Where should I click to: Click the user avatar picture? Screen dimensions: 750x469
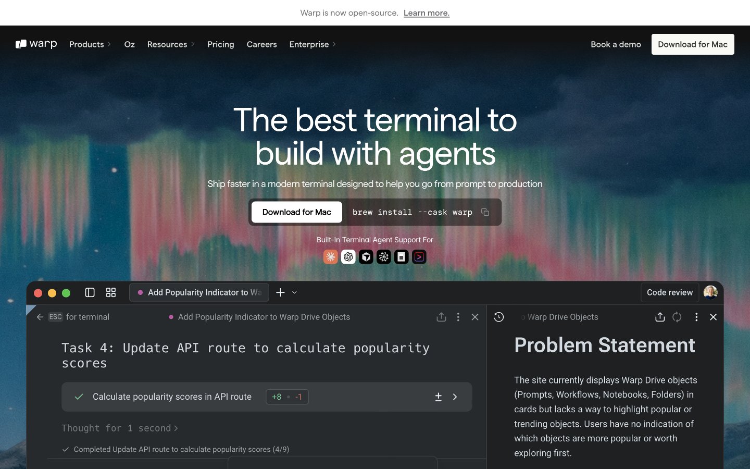click(x=710, y=292)
